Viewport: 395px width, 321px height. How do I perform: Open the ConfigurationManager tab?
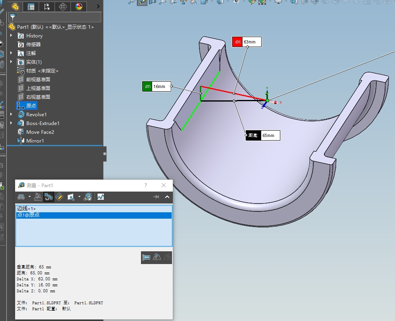click(47, 6)
